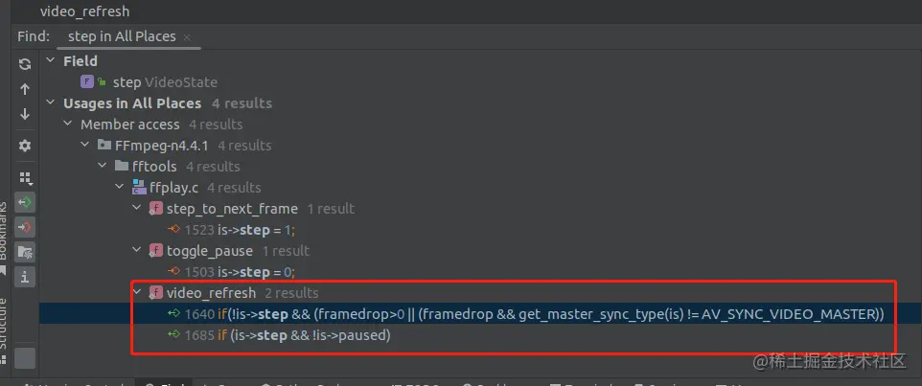Click write-access arrow icon on line 1523
Viewport: 922px width, 386px height.
coord(173,229)
